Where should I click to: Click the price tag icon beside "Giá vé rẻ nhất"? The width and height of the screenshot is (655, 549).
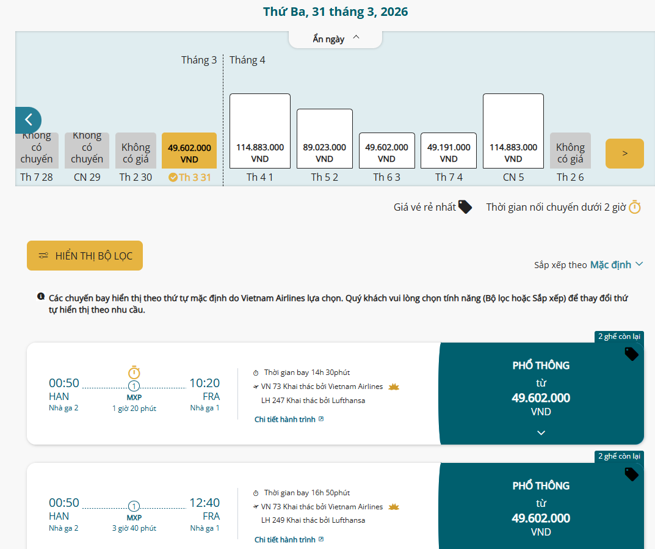tap(465, 206)
